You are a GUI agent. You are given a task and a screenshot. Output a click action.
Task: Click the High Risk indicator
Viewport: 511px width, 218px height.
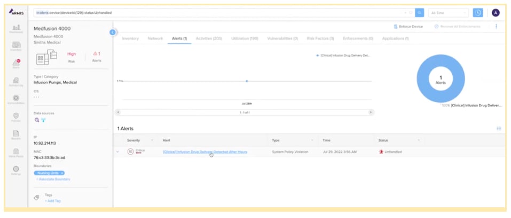[x=72, y=57]
